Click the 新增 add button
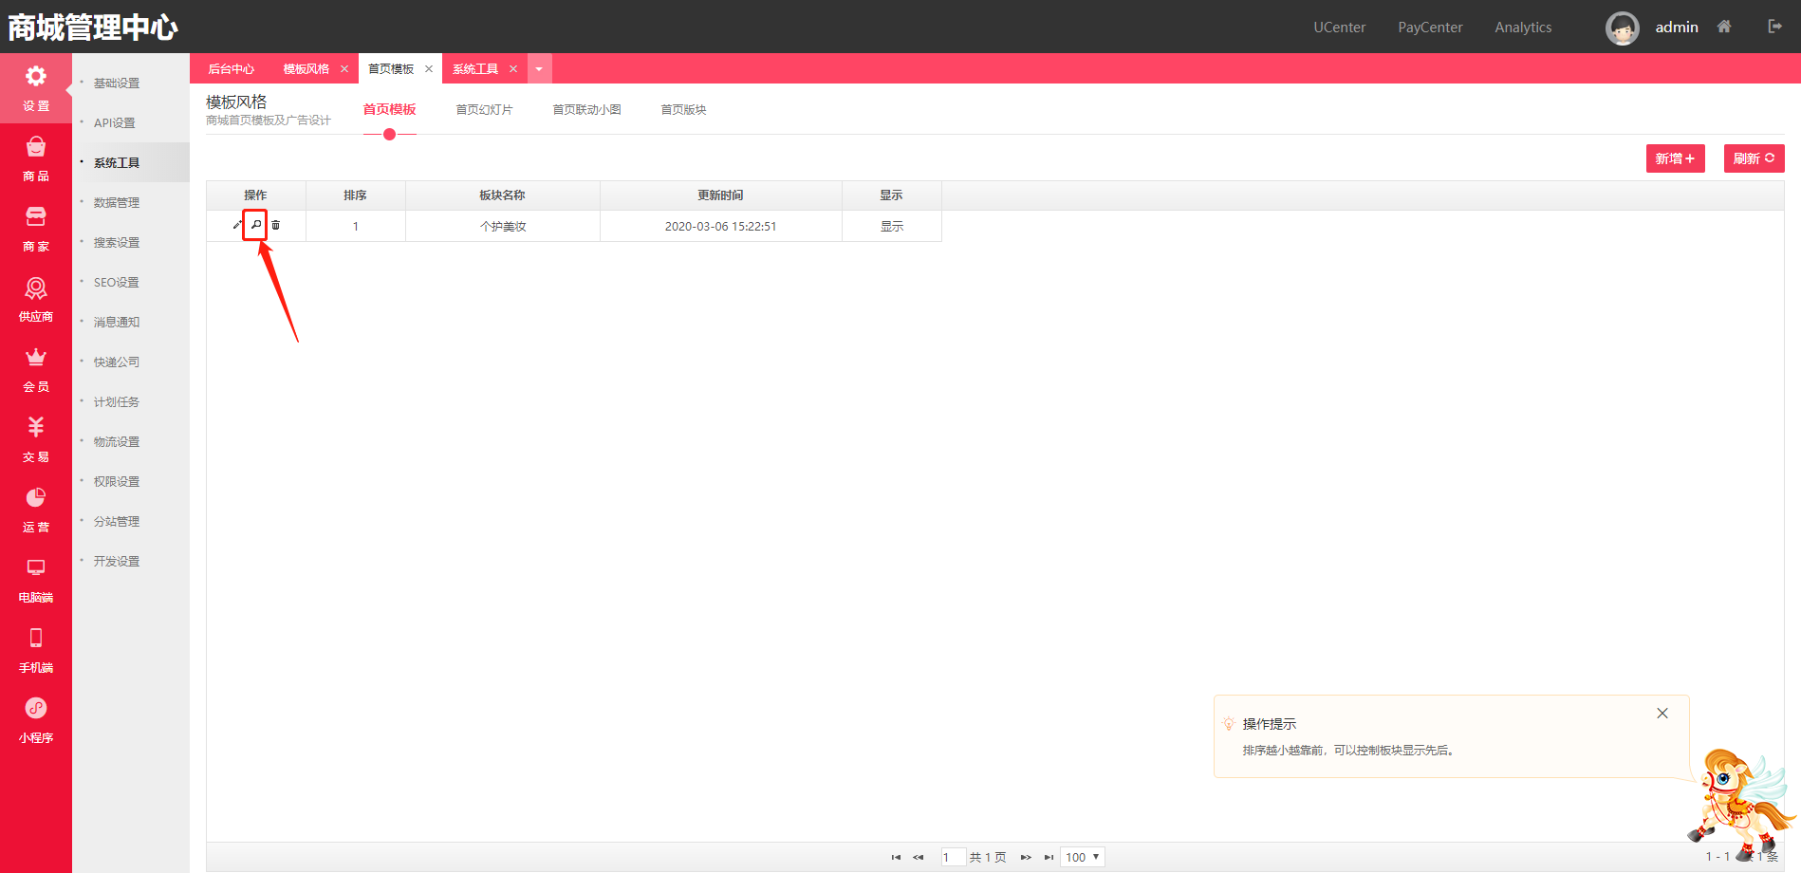The image size is (1801, 873). [x=1676, y=158]
